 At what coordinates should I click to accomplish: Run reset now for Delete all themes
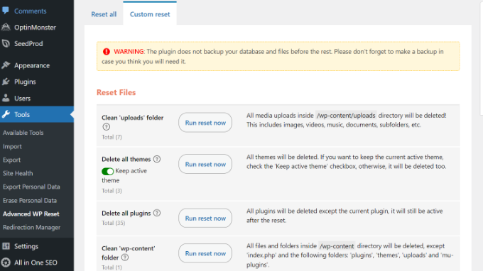point(205,164)
